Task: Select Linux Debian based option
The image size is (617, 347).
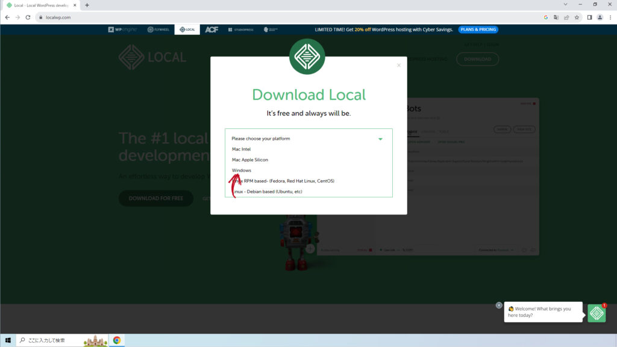Action: pos(267,192)
